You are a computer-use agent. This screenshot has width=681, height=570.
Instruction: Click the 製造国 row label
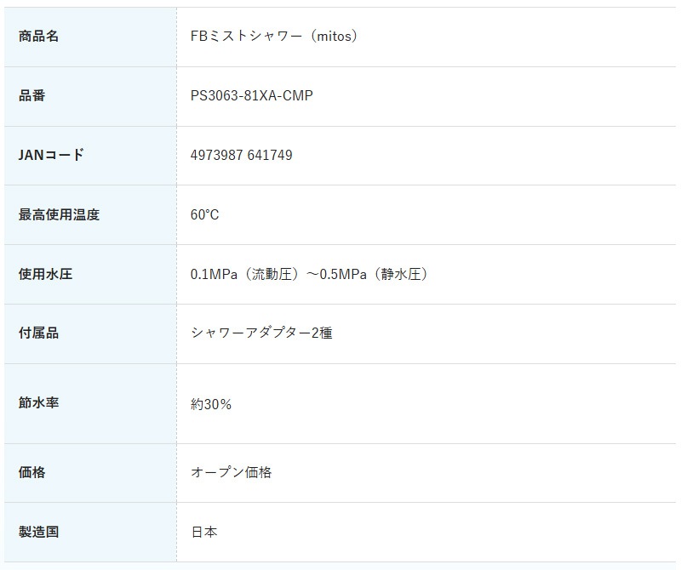pos(38,532)
